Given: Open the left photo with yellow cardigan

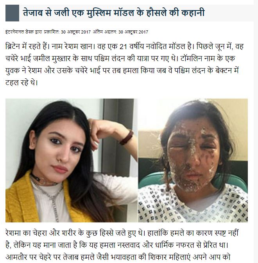Looking at the screenshot, I should (x=72, y=161).
